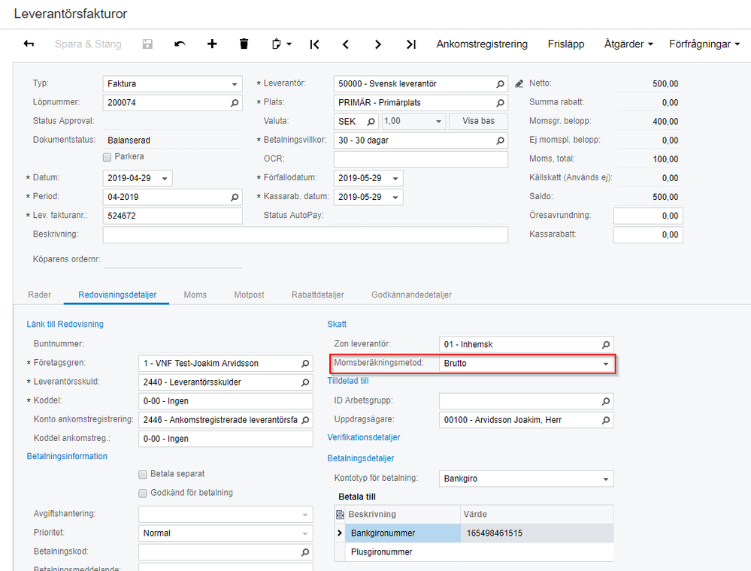This screenshot has height=571, width=751.
Task: Open Kontotyp för betalning Bankgiro dropdown
Action: pos(605,479)
